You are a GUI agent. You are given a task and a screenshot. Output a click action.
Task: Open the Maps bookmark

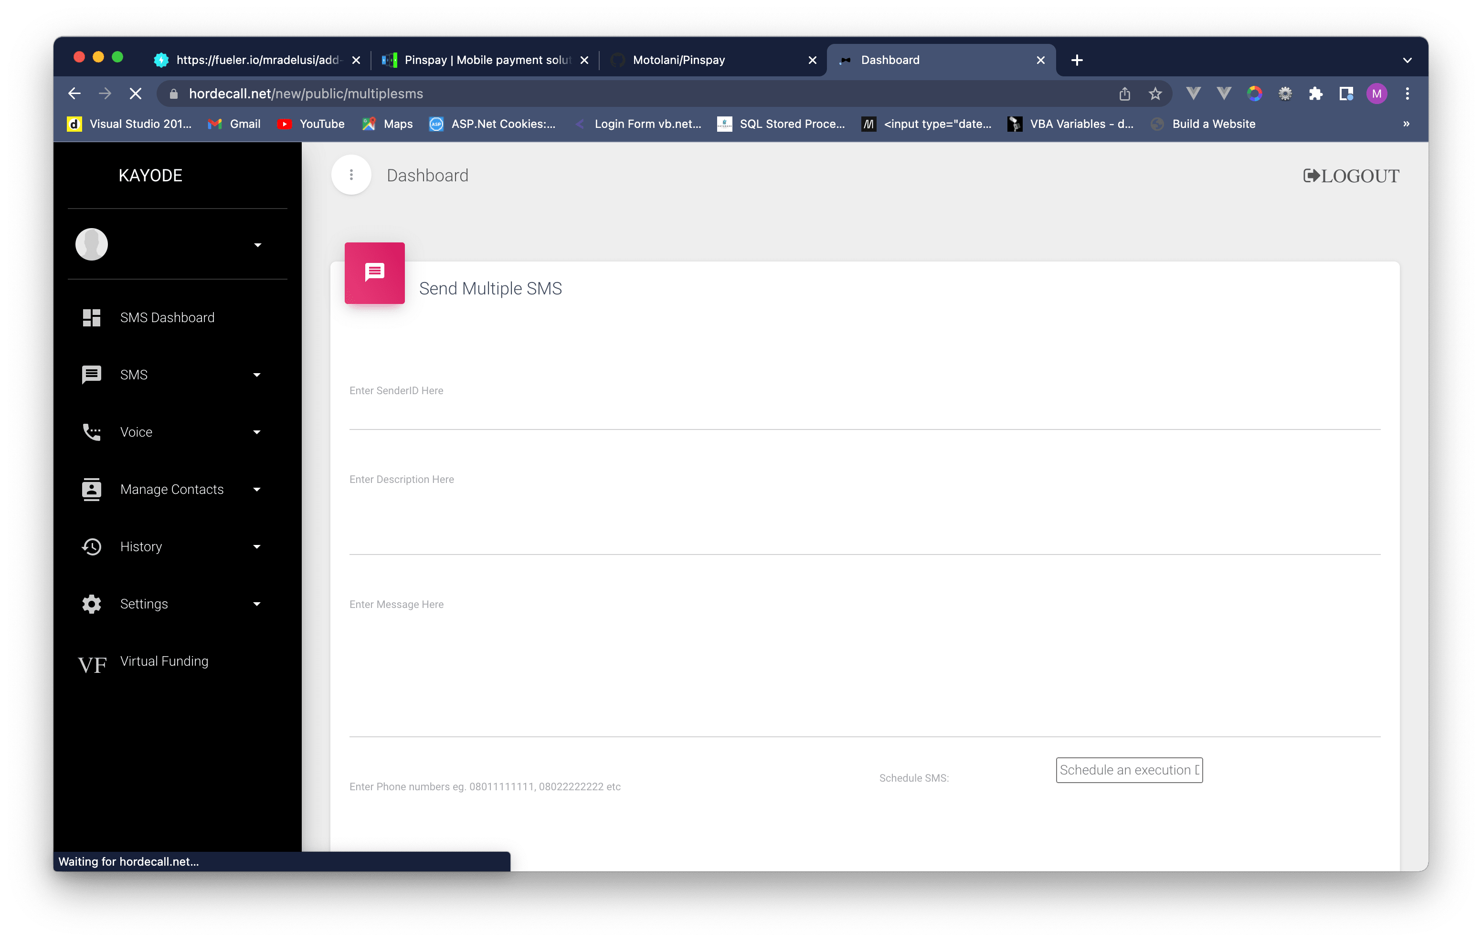pyautogui.click(x=388, y=124)
